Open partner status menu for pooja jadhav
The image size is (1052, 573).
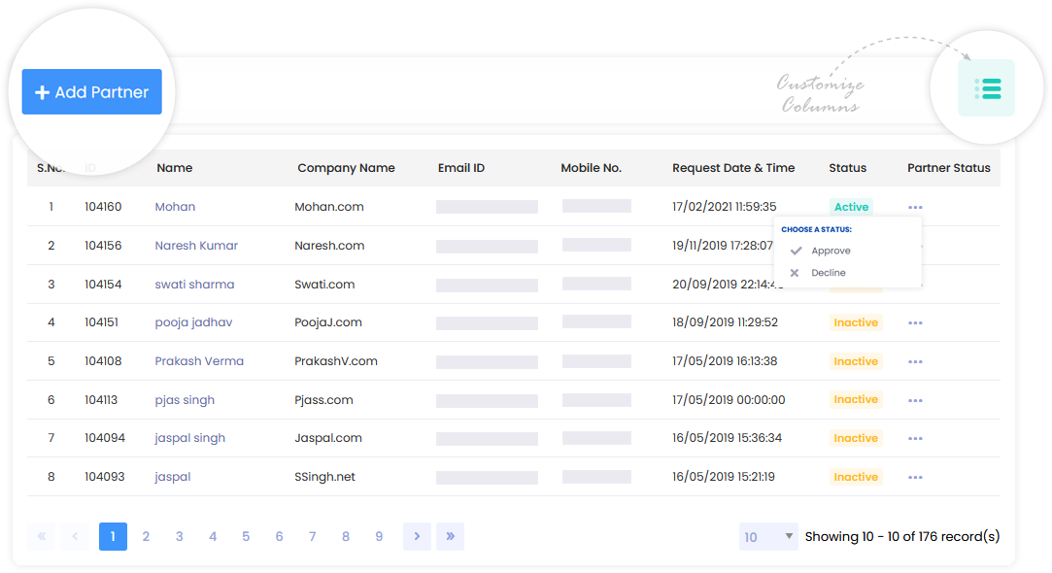pos(915,322)
